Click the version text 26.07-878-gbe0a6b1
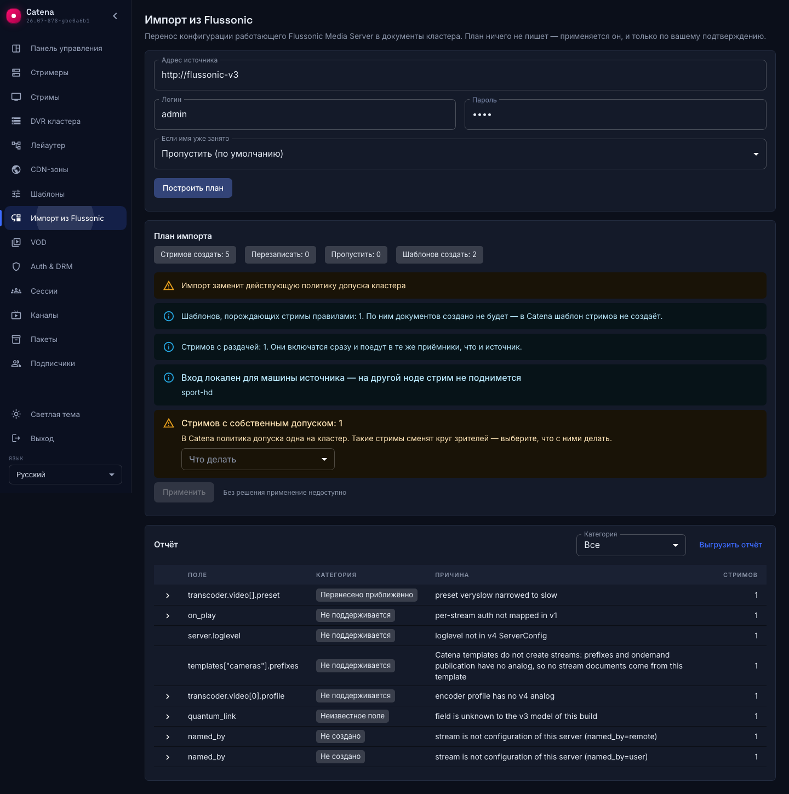 (58, 21)
